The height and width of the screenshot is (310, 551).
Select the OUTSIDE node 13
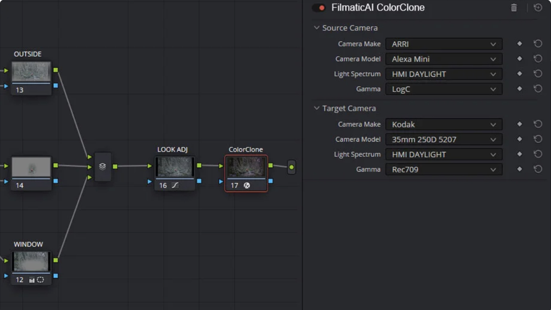pyautogui.click(x=31, y=77)
